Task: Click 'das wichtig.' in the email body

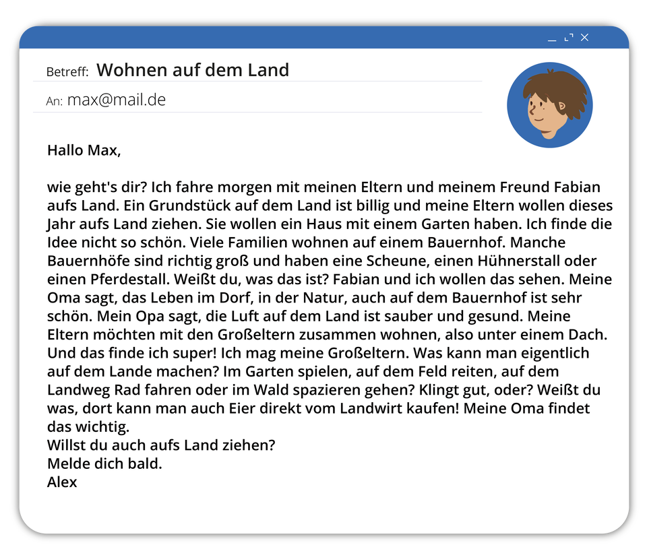Action: click(x=88, y=426)
